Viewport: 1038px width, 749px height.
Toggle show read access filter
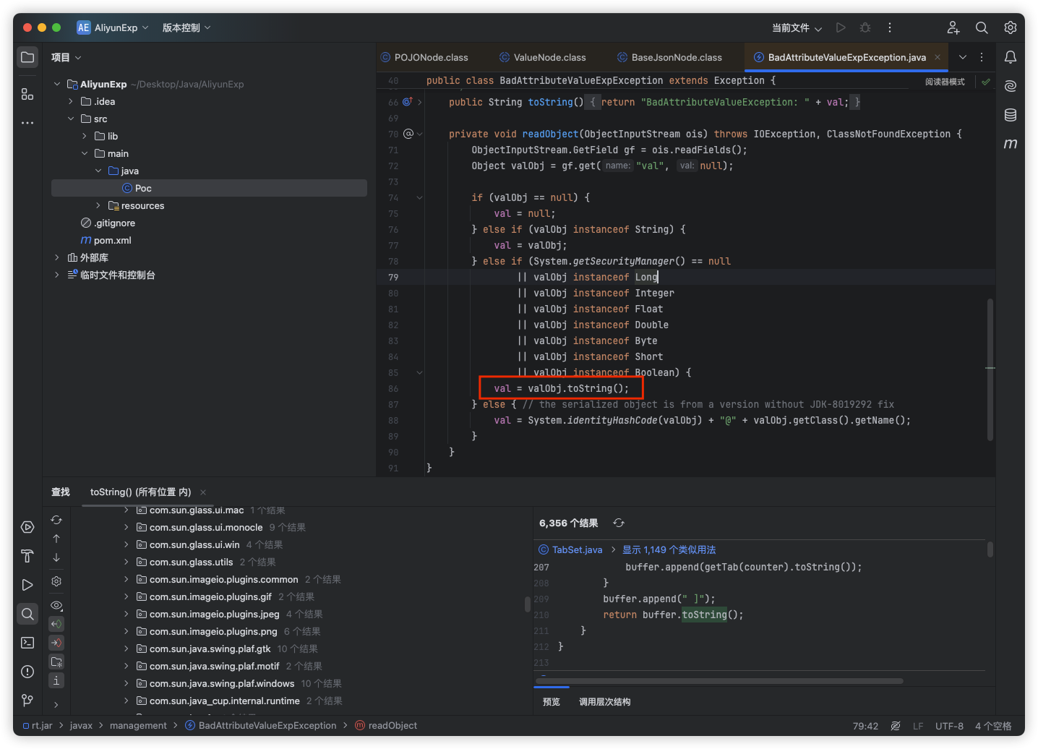click(56, 624)
